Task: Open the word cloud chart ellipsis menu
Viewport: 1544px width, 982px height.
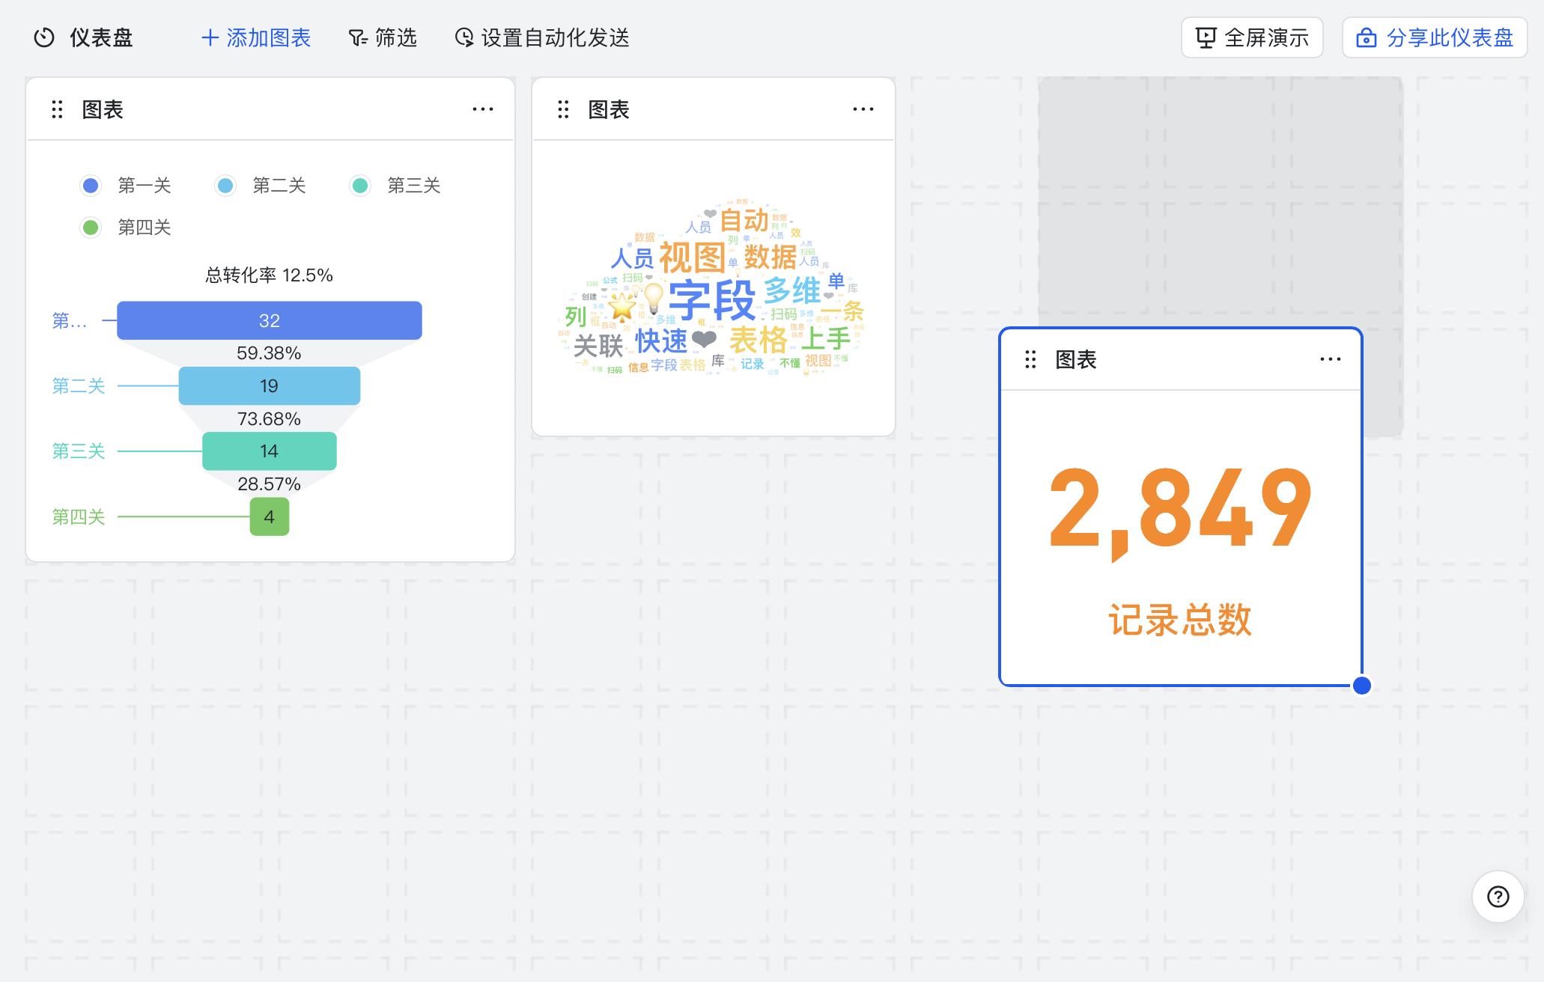Action: pyautogui.click(x=863, y=109)
